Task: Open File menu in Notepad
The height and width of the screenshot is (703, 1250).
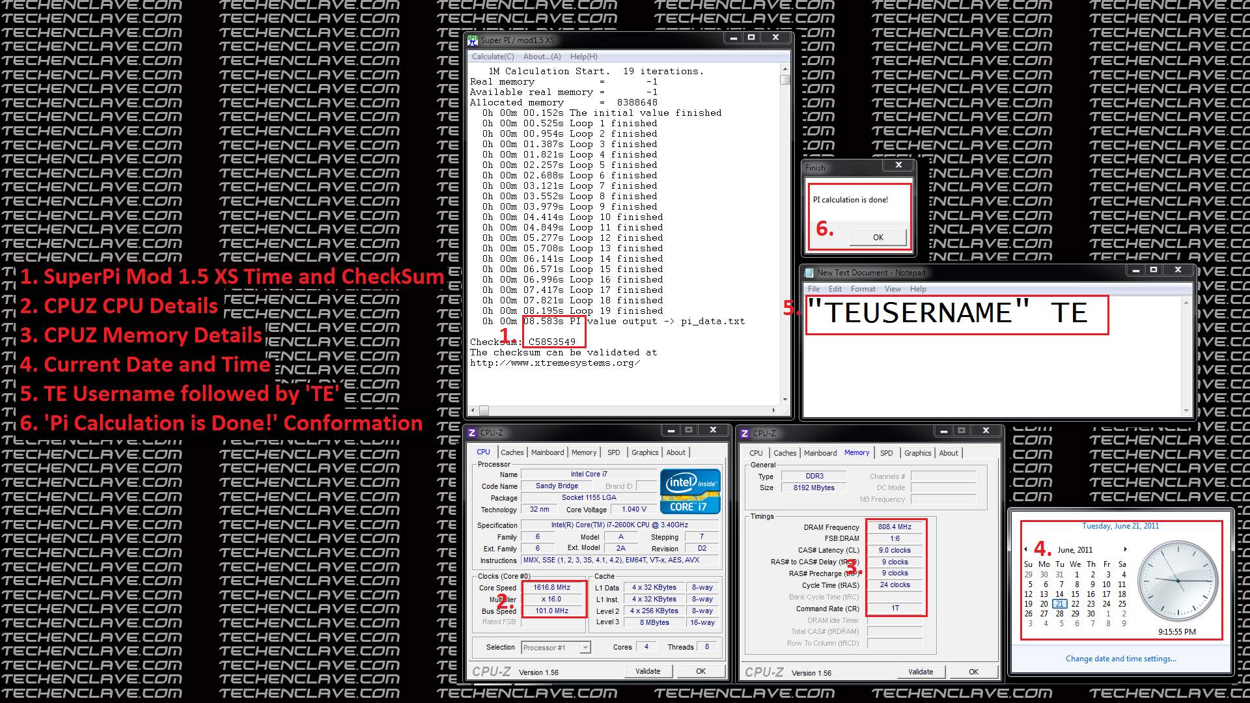Action: (x=814, y=289)
